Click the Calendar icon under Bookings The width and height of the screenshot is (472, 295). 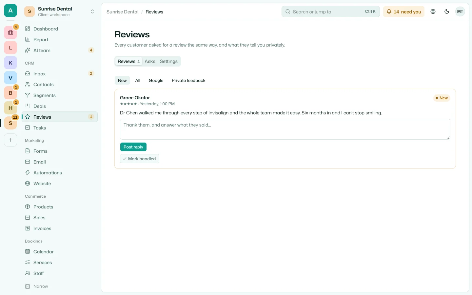click(x=28, y=252)
